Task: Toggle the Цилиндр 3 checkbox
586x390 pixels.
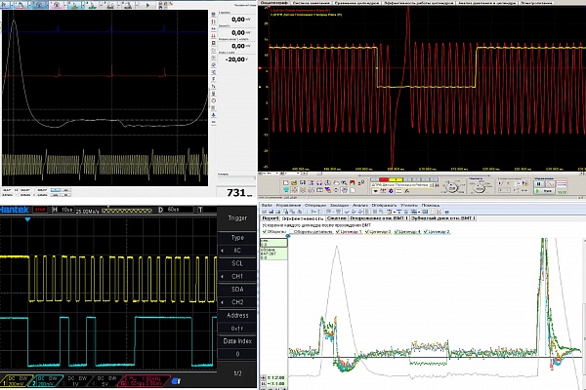Action: click(x=366, y=232)
